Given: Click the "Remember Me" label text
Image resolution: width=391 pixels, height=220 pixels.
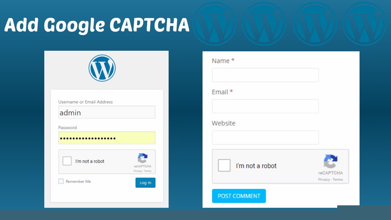Looking at the screenshot, I should coord(78,182).
